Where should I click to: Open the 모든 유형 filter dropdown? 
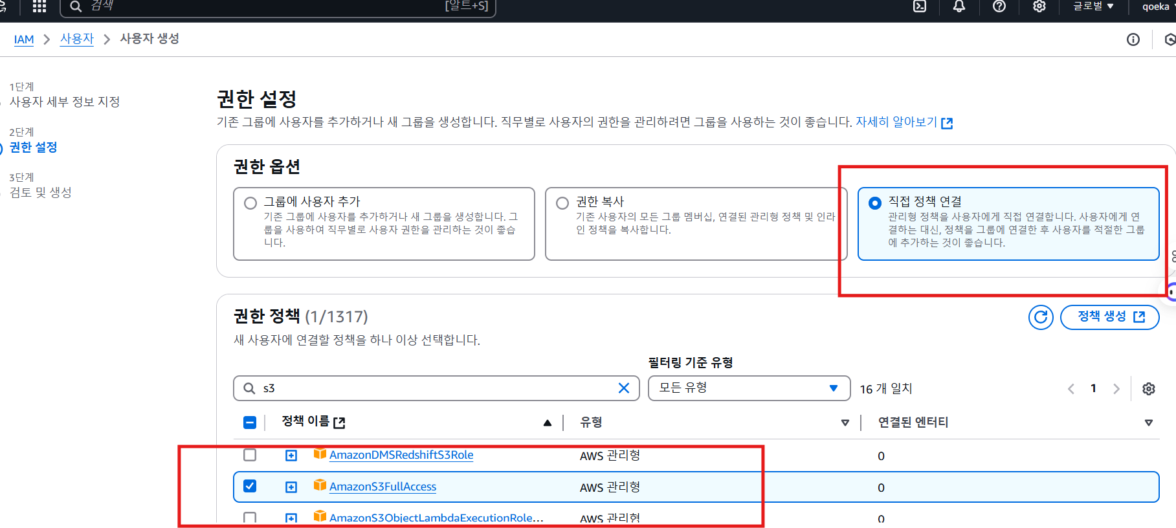pyautogui.click(x=749, y=388)
